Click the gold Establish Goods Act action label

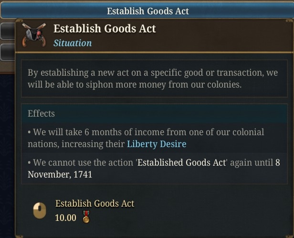pyautogui.click(x=94, y=203)
